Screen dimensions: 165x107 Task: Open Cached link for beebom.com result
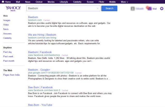click(46, 20)
